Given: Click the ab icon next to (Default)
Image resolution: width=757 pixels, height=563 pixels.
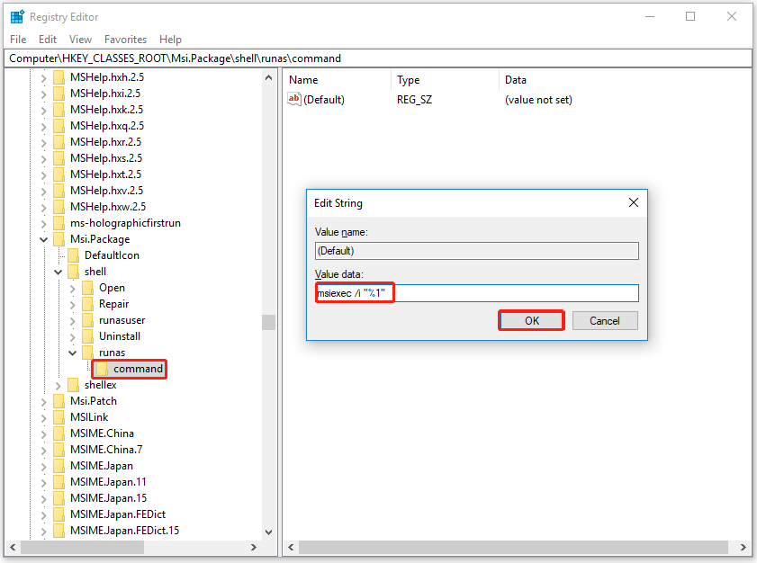Looking at the screenshot, I should [x=293, y=99].
